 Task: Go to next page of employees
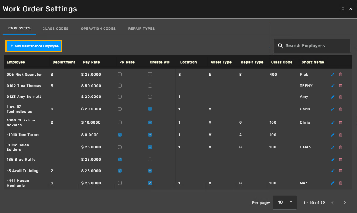(345, 202)
